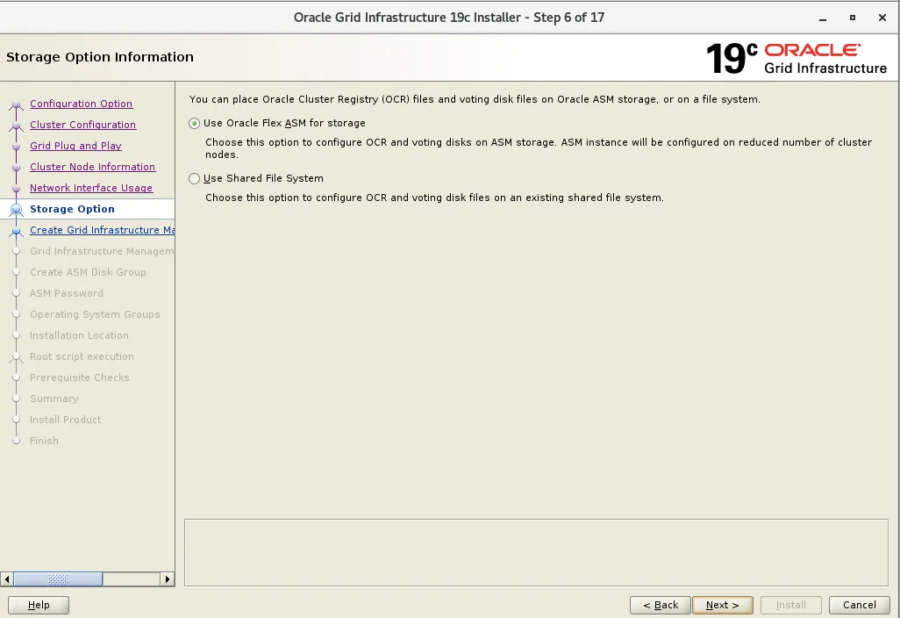Enable the Shared File System radio button
Image resolution: width=900 pixels, height=618 pixels.
[x=194, y=180]
